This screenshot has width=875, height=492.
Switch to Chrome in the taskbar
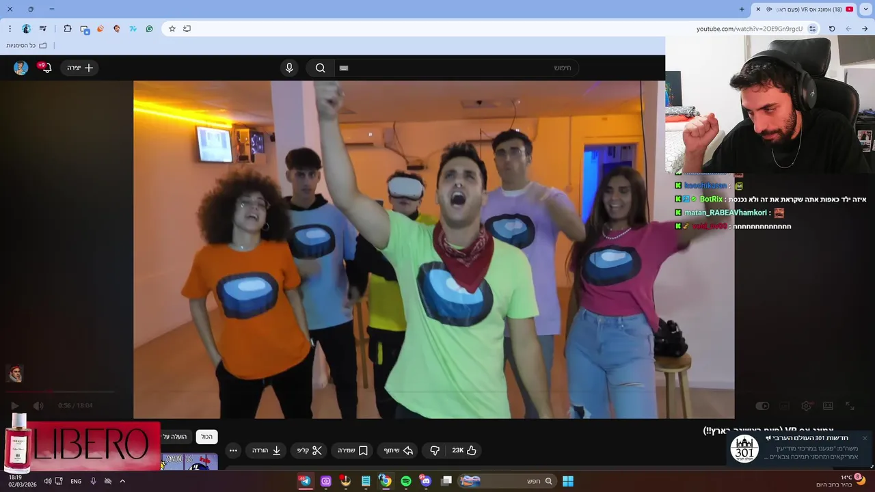[386, 481]
